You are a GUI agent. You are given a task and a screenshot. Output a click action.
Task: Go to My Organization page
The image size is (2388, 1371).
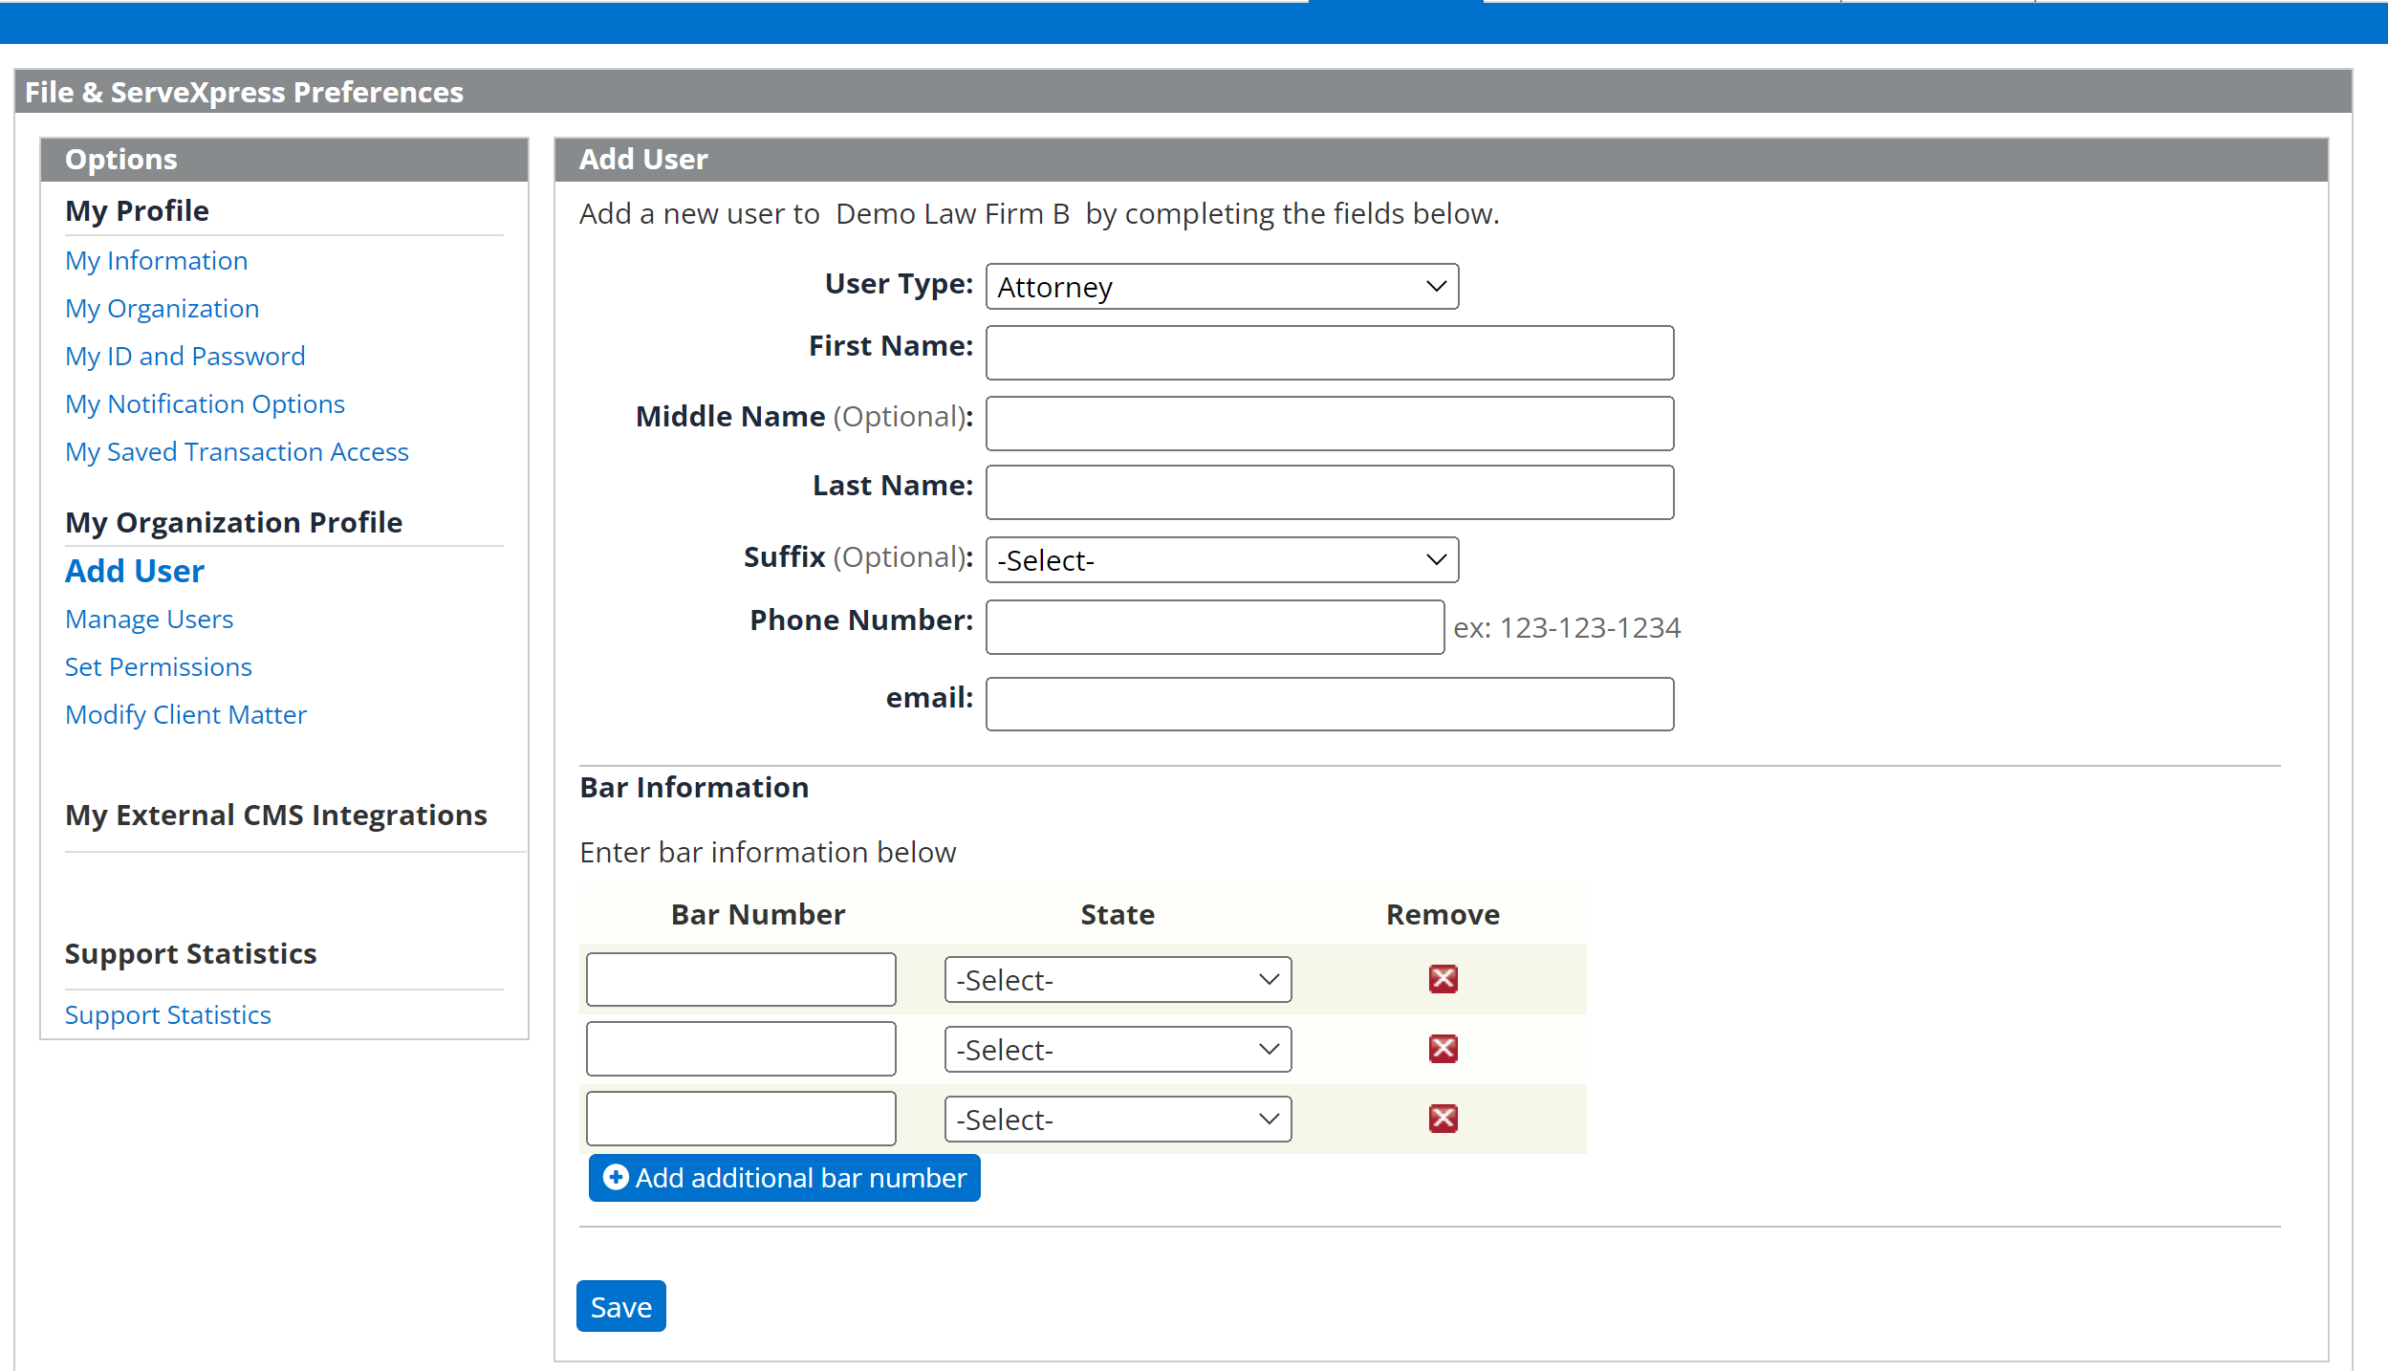(162, 308)
